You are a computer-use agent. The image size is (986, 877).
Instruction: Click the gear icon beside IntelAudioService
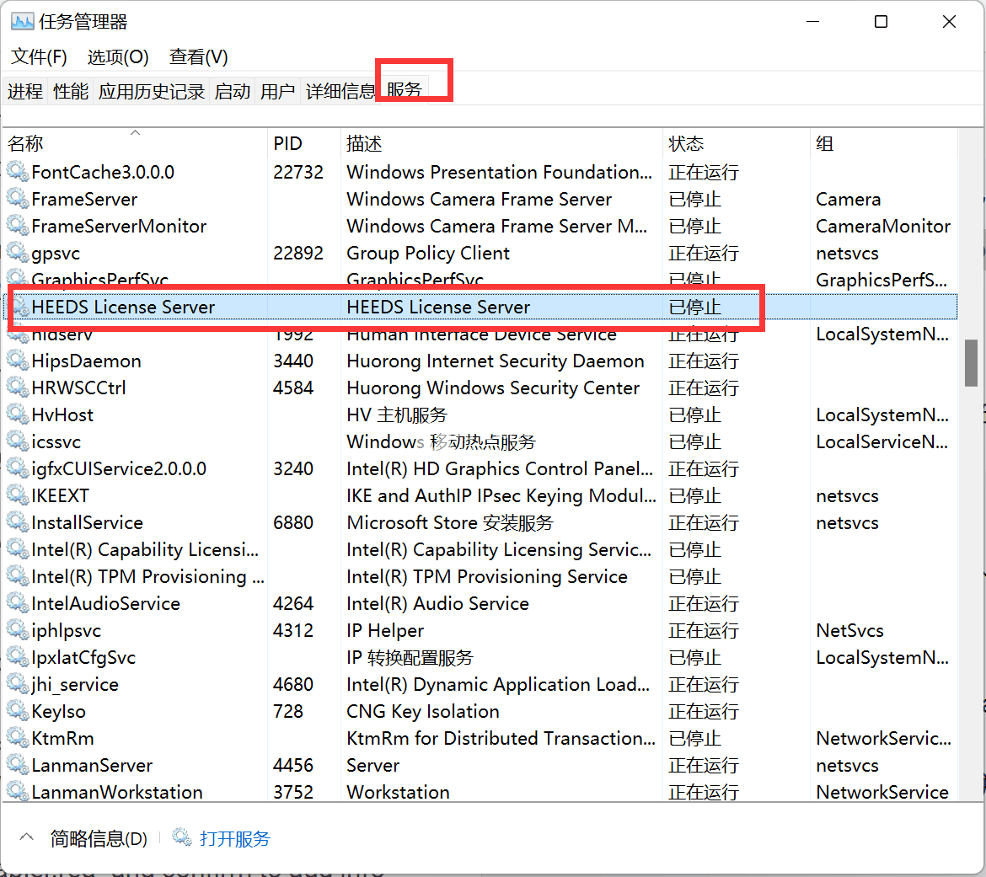coord(18,603)
